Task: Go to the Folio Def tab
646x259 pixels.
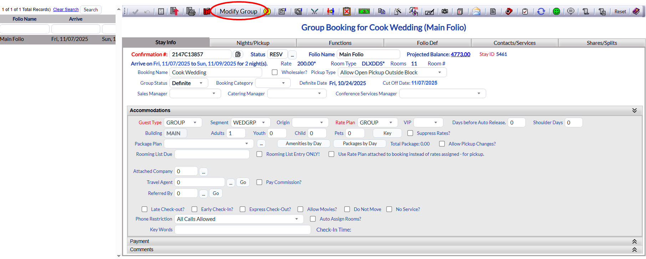Action: [427, 43]
